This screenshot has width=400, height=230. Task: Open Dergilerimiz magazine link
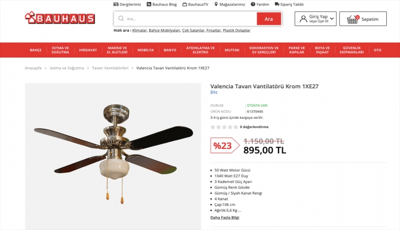point(127,4)
